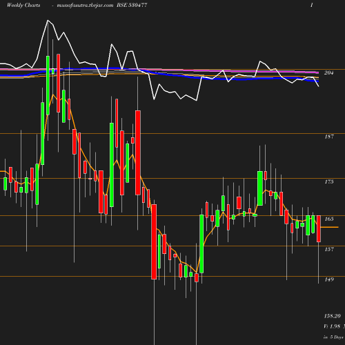This screenshot has width=345, height=345.
Task: Select the 157 price axis label
Action: pos(329,249)
